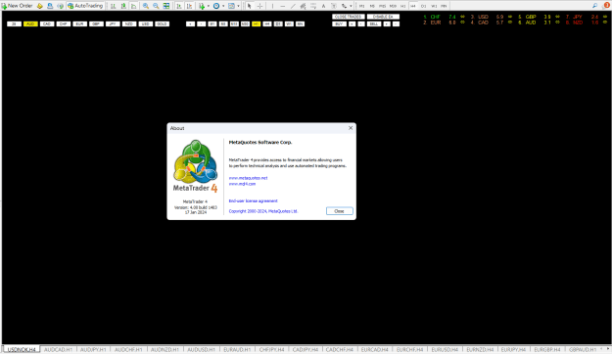
Task: Open the www.metaquotes.net link
Action: point(249,178)
